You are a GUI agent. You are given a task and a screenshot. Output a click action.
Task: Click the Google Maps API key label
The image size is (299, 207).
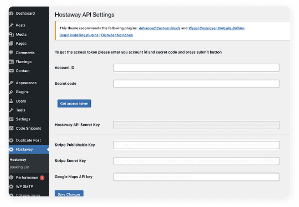[x=74, y=177]
